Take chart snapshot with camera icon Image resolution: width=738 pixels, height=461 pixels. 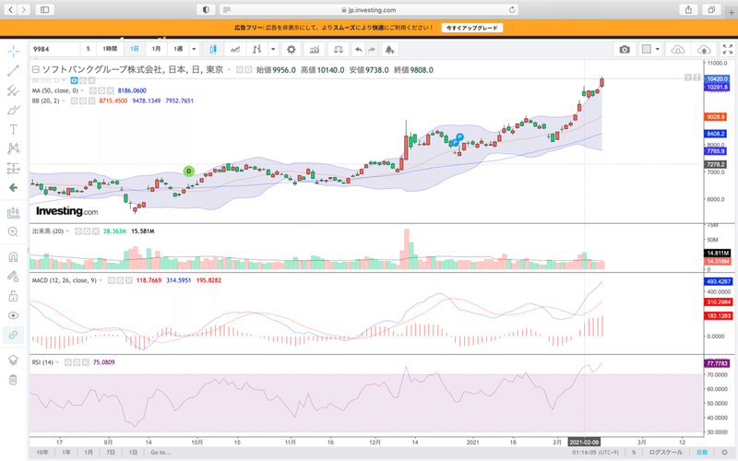(x=625, y=49)
